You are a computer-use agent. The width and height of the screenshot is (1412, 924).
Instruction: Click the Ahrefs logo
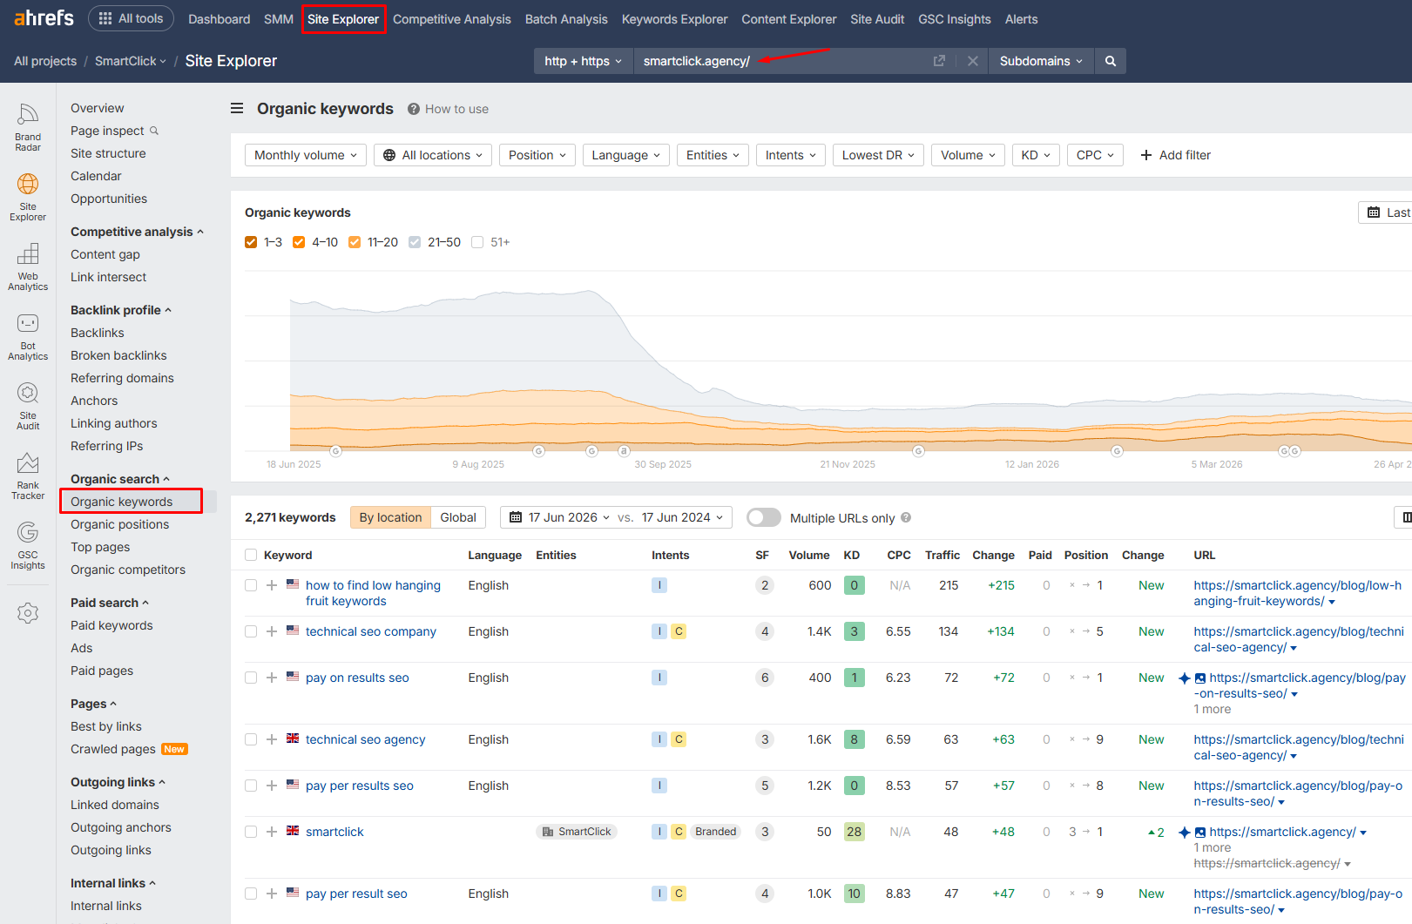(44, 18)
